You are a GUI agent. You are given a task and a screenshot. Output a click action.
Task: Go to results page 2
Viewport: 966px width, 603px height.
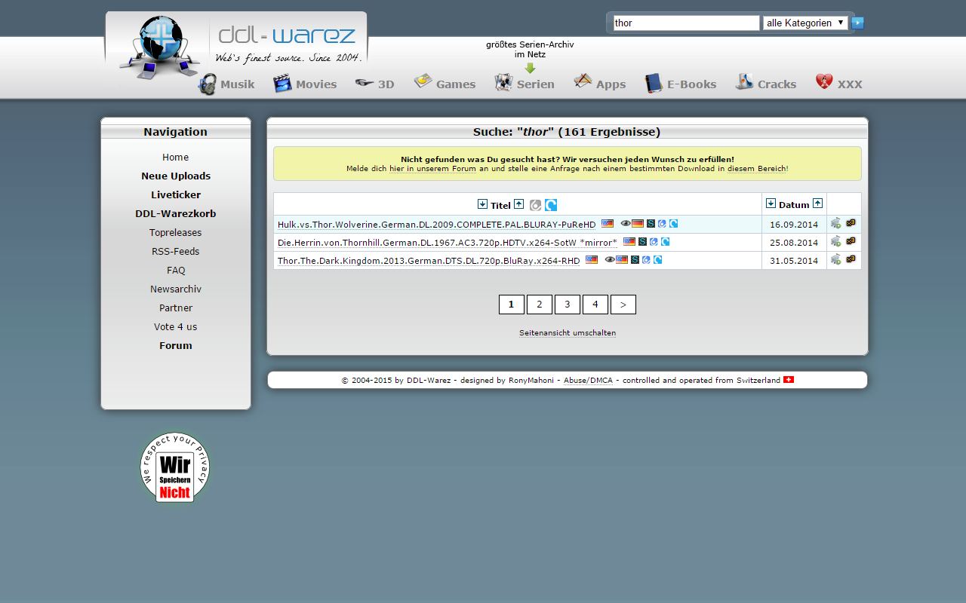click(540, 305)
